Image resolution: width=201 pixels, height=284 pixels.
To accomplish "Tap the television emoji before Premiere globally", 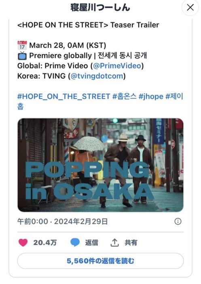I will pos(22,56).
